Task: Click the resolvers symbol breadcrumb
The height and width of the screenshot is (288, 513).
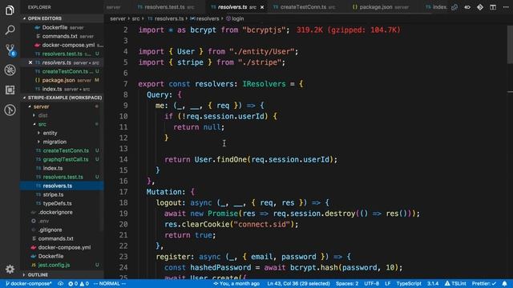Action: (x=205, y=18)
